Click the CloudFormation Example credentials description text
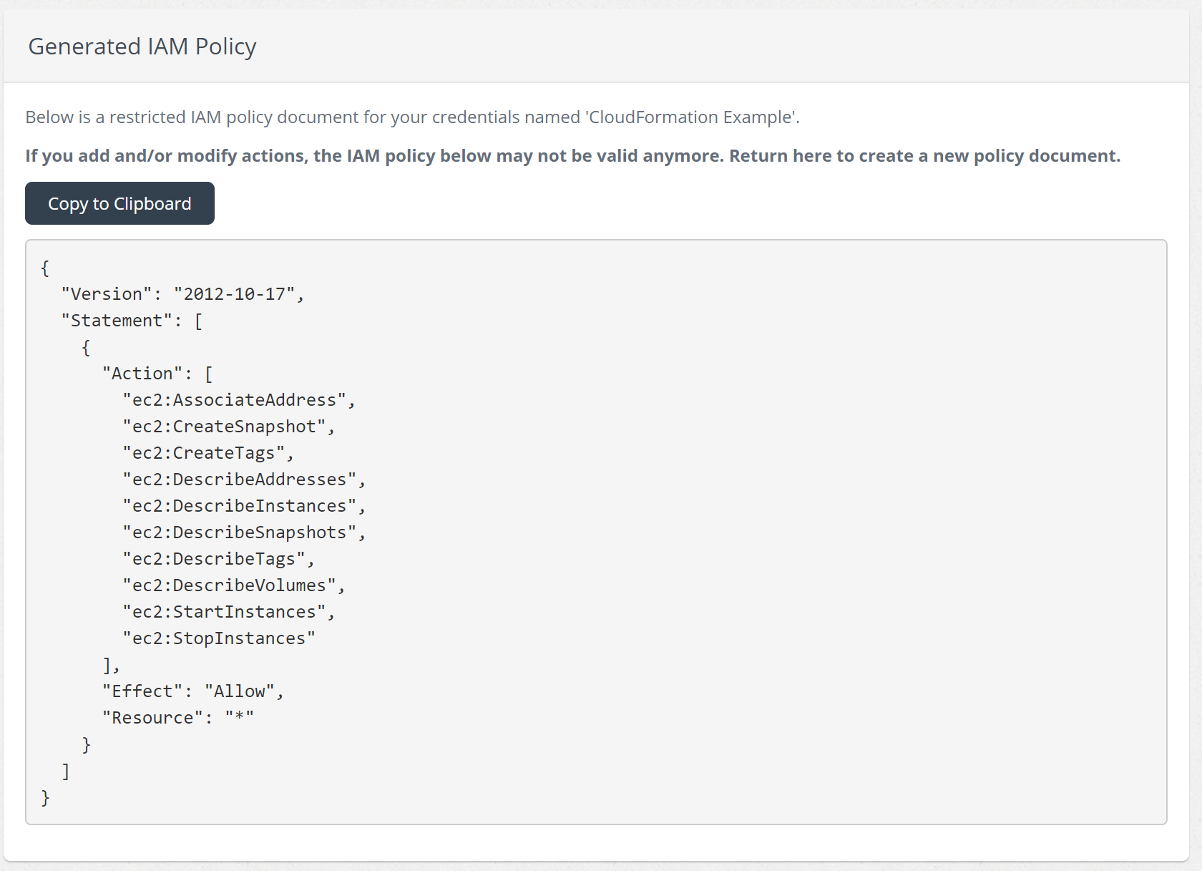 [413, 117]
